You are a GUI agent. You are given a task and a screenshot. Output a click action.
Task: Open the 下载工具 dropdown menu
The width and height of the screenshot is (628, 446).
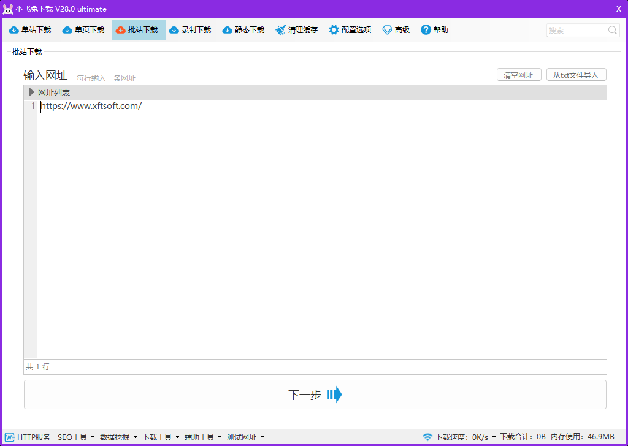click(160, 437)
